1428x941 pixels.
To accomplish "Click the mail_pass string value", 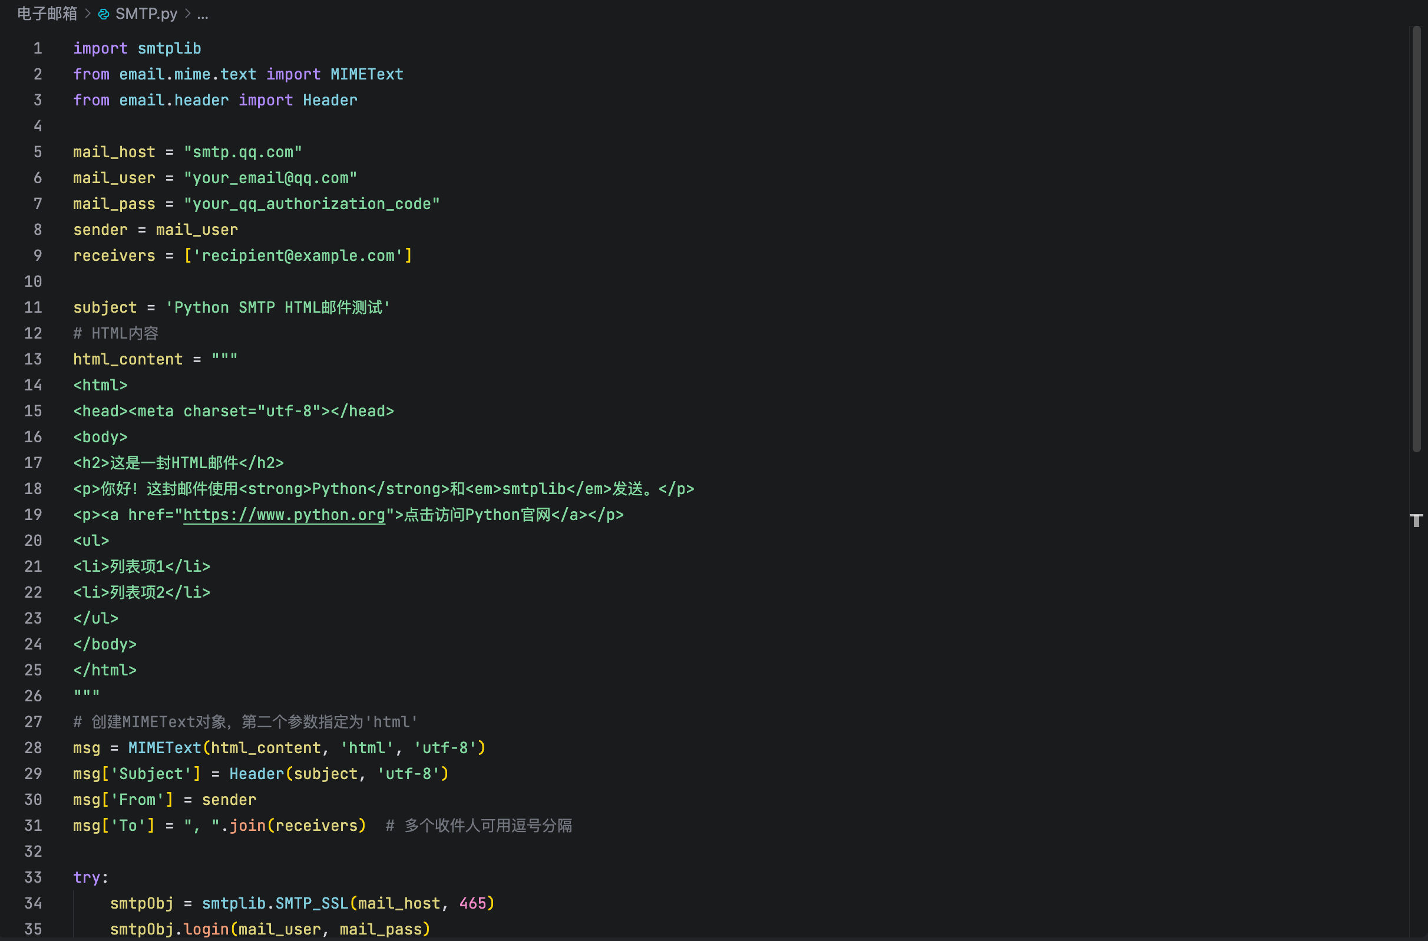I will [x=312, y=203].
